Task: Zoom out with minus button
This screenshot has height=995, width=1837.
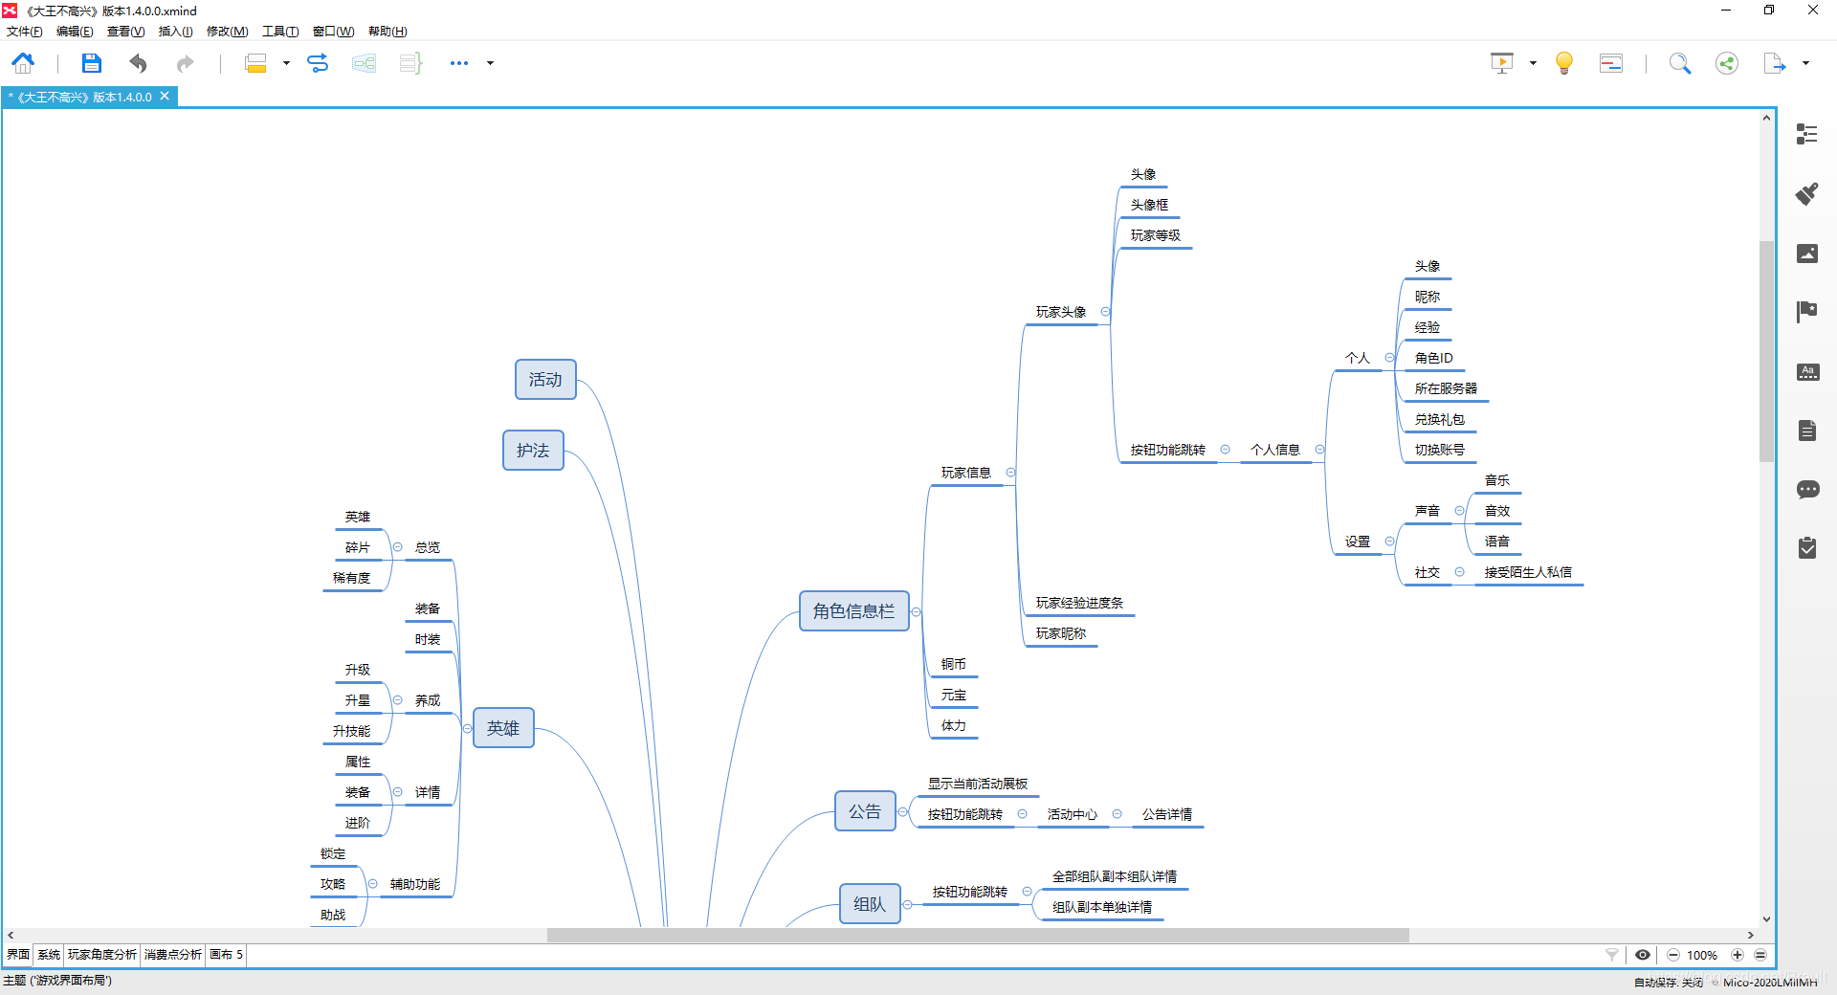Action: pyautogui.click(x=1672, y=955)
